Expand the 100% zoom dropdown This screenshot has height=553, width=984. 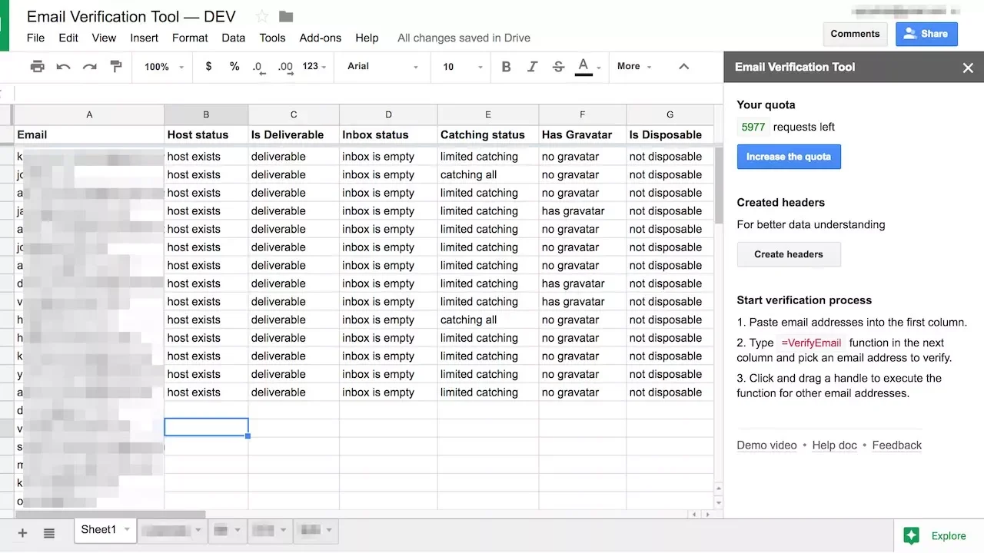(x=165, y=67)
